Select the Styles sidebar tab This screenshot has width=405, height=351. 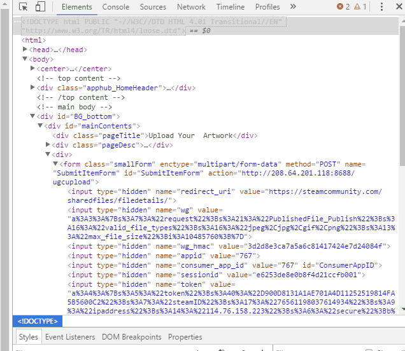[x=29, y=337]
